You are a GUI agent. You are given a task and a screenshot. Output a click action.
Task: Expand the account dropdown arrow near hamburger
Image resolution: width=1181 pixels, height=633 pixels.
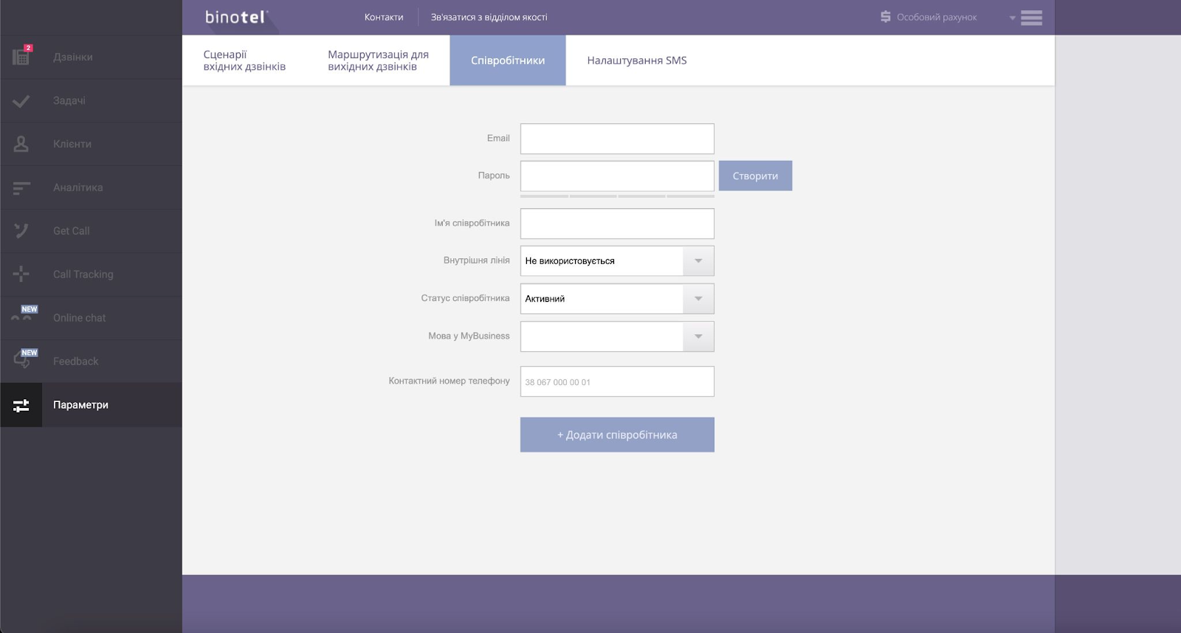(1012, 18)
